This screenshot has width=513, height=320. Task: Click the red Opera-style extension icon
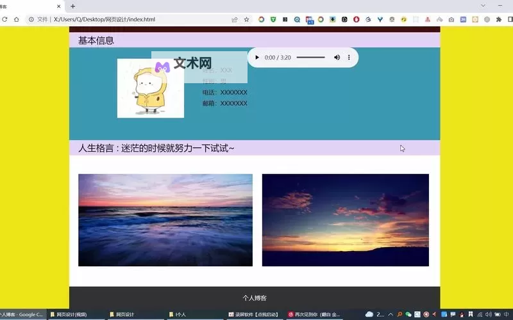pos(357,20)
